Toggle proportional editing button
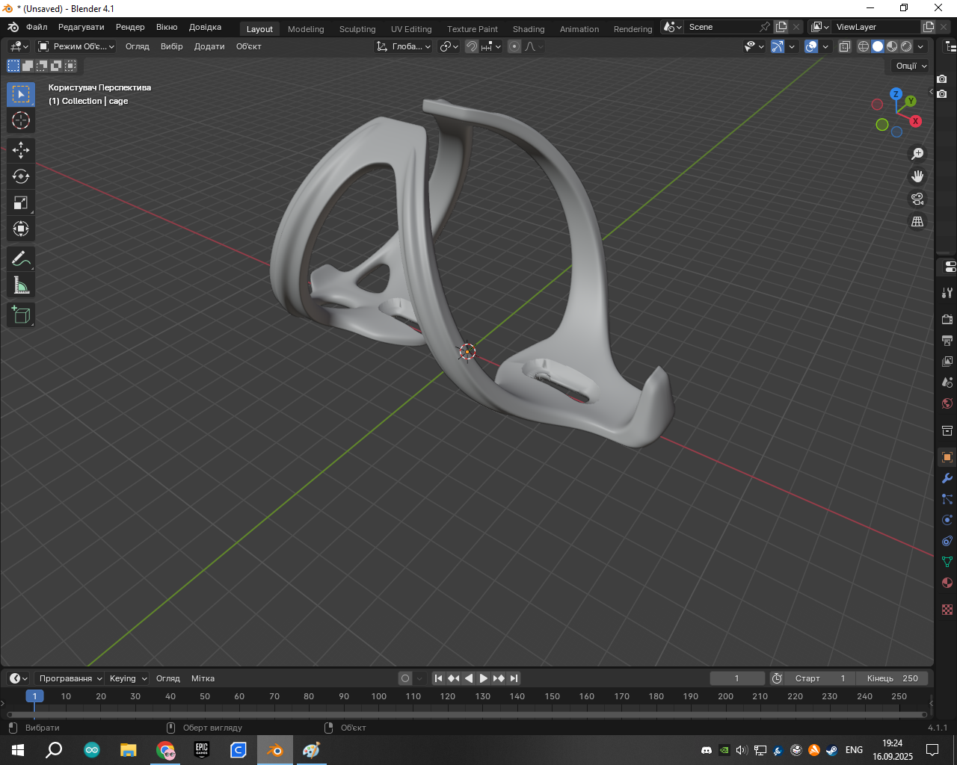This screenshot has width=957, height=765. pyautogui.click(x=514, y=46)
